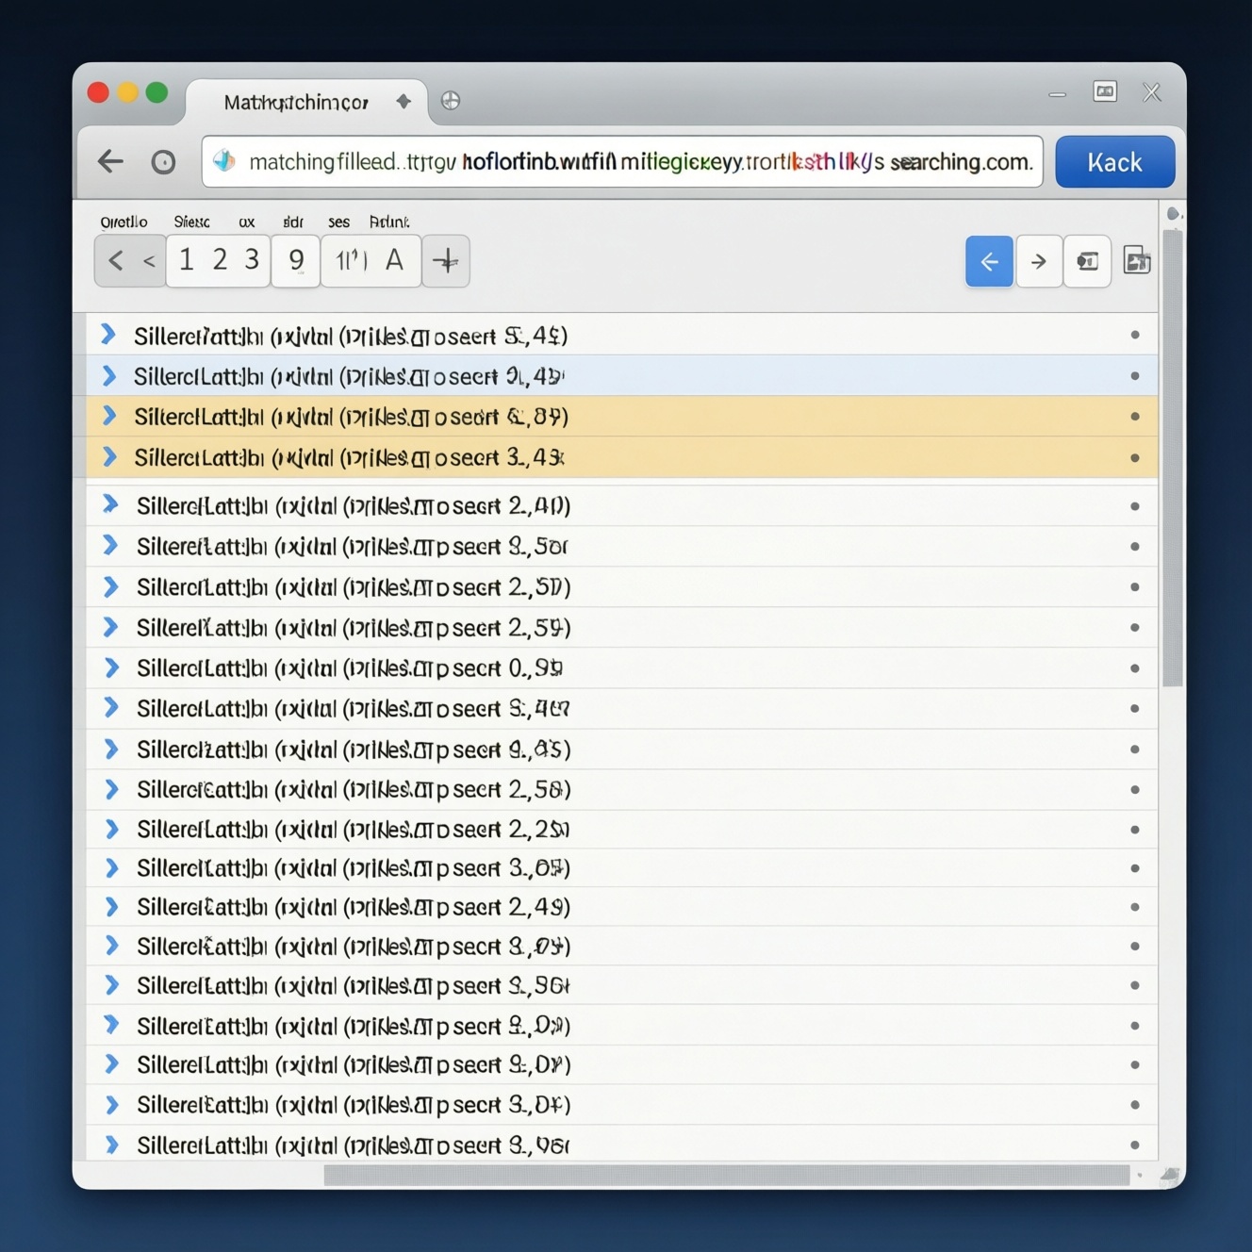Click the A button in the toolbar

[x=395, y=260]
